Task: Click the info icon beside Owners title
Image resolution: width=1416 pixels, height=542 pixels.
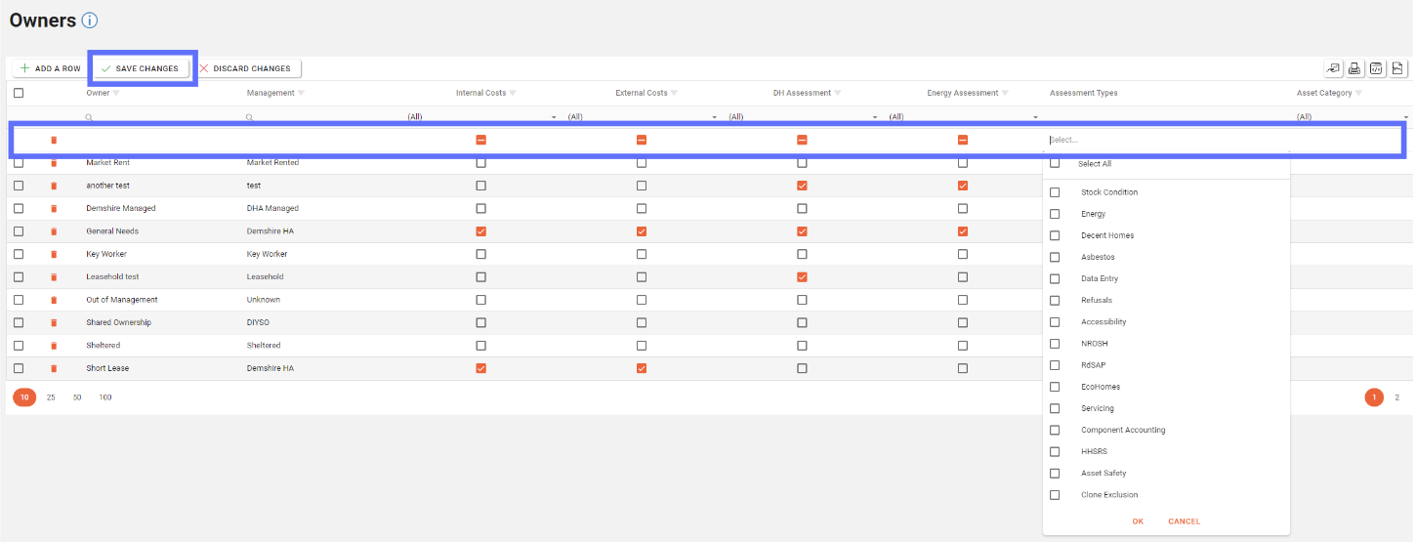Action: coord(90,21)
